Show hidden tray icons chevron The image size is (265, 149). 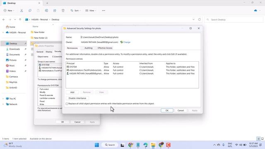click(x=214, y=145)
